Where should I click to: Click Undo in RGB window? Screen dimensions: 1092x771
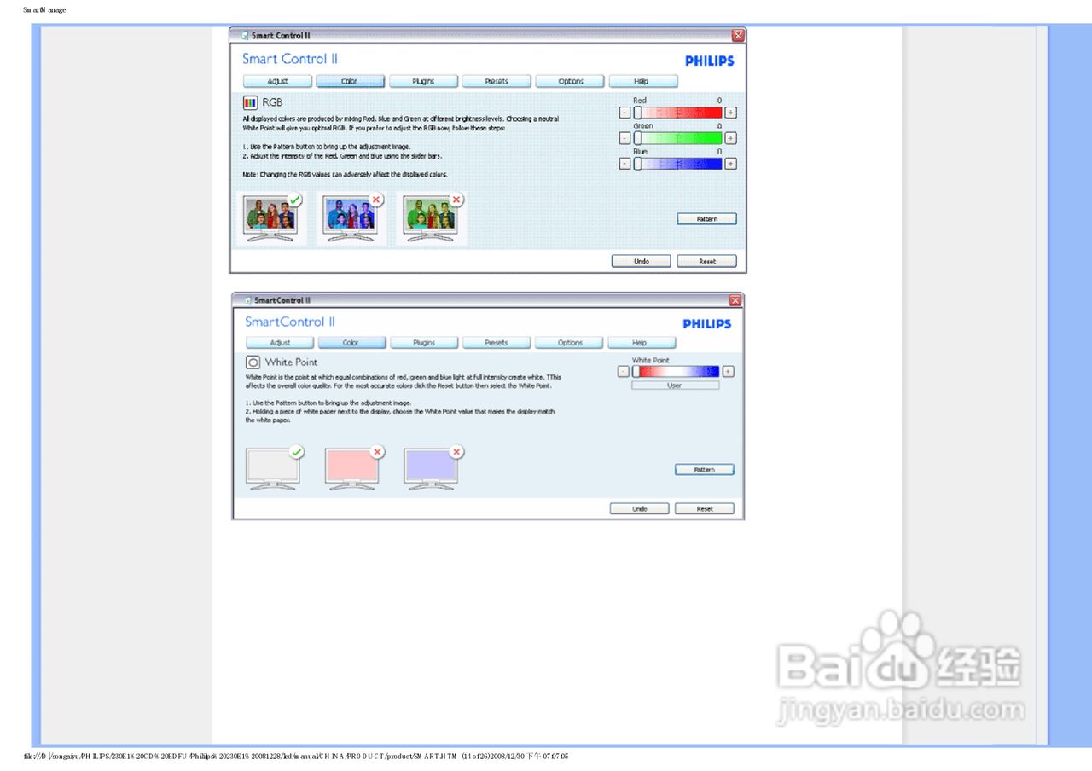[641, 261]
